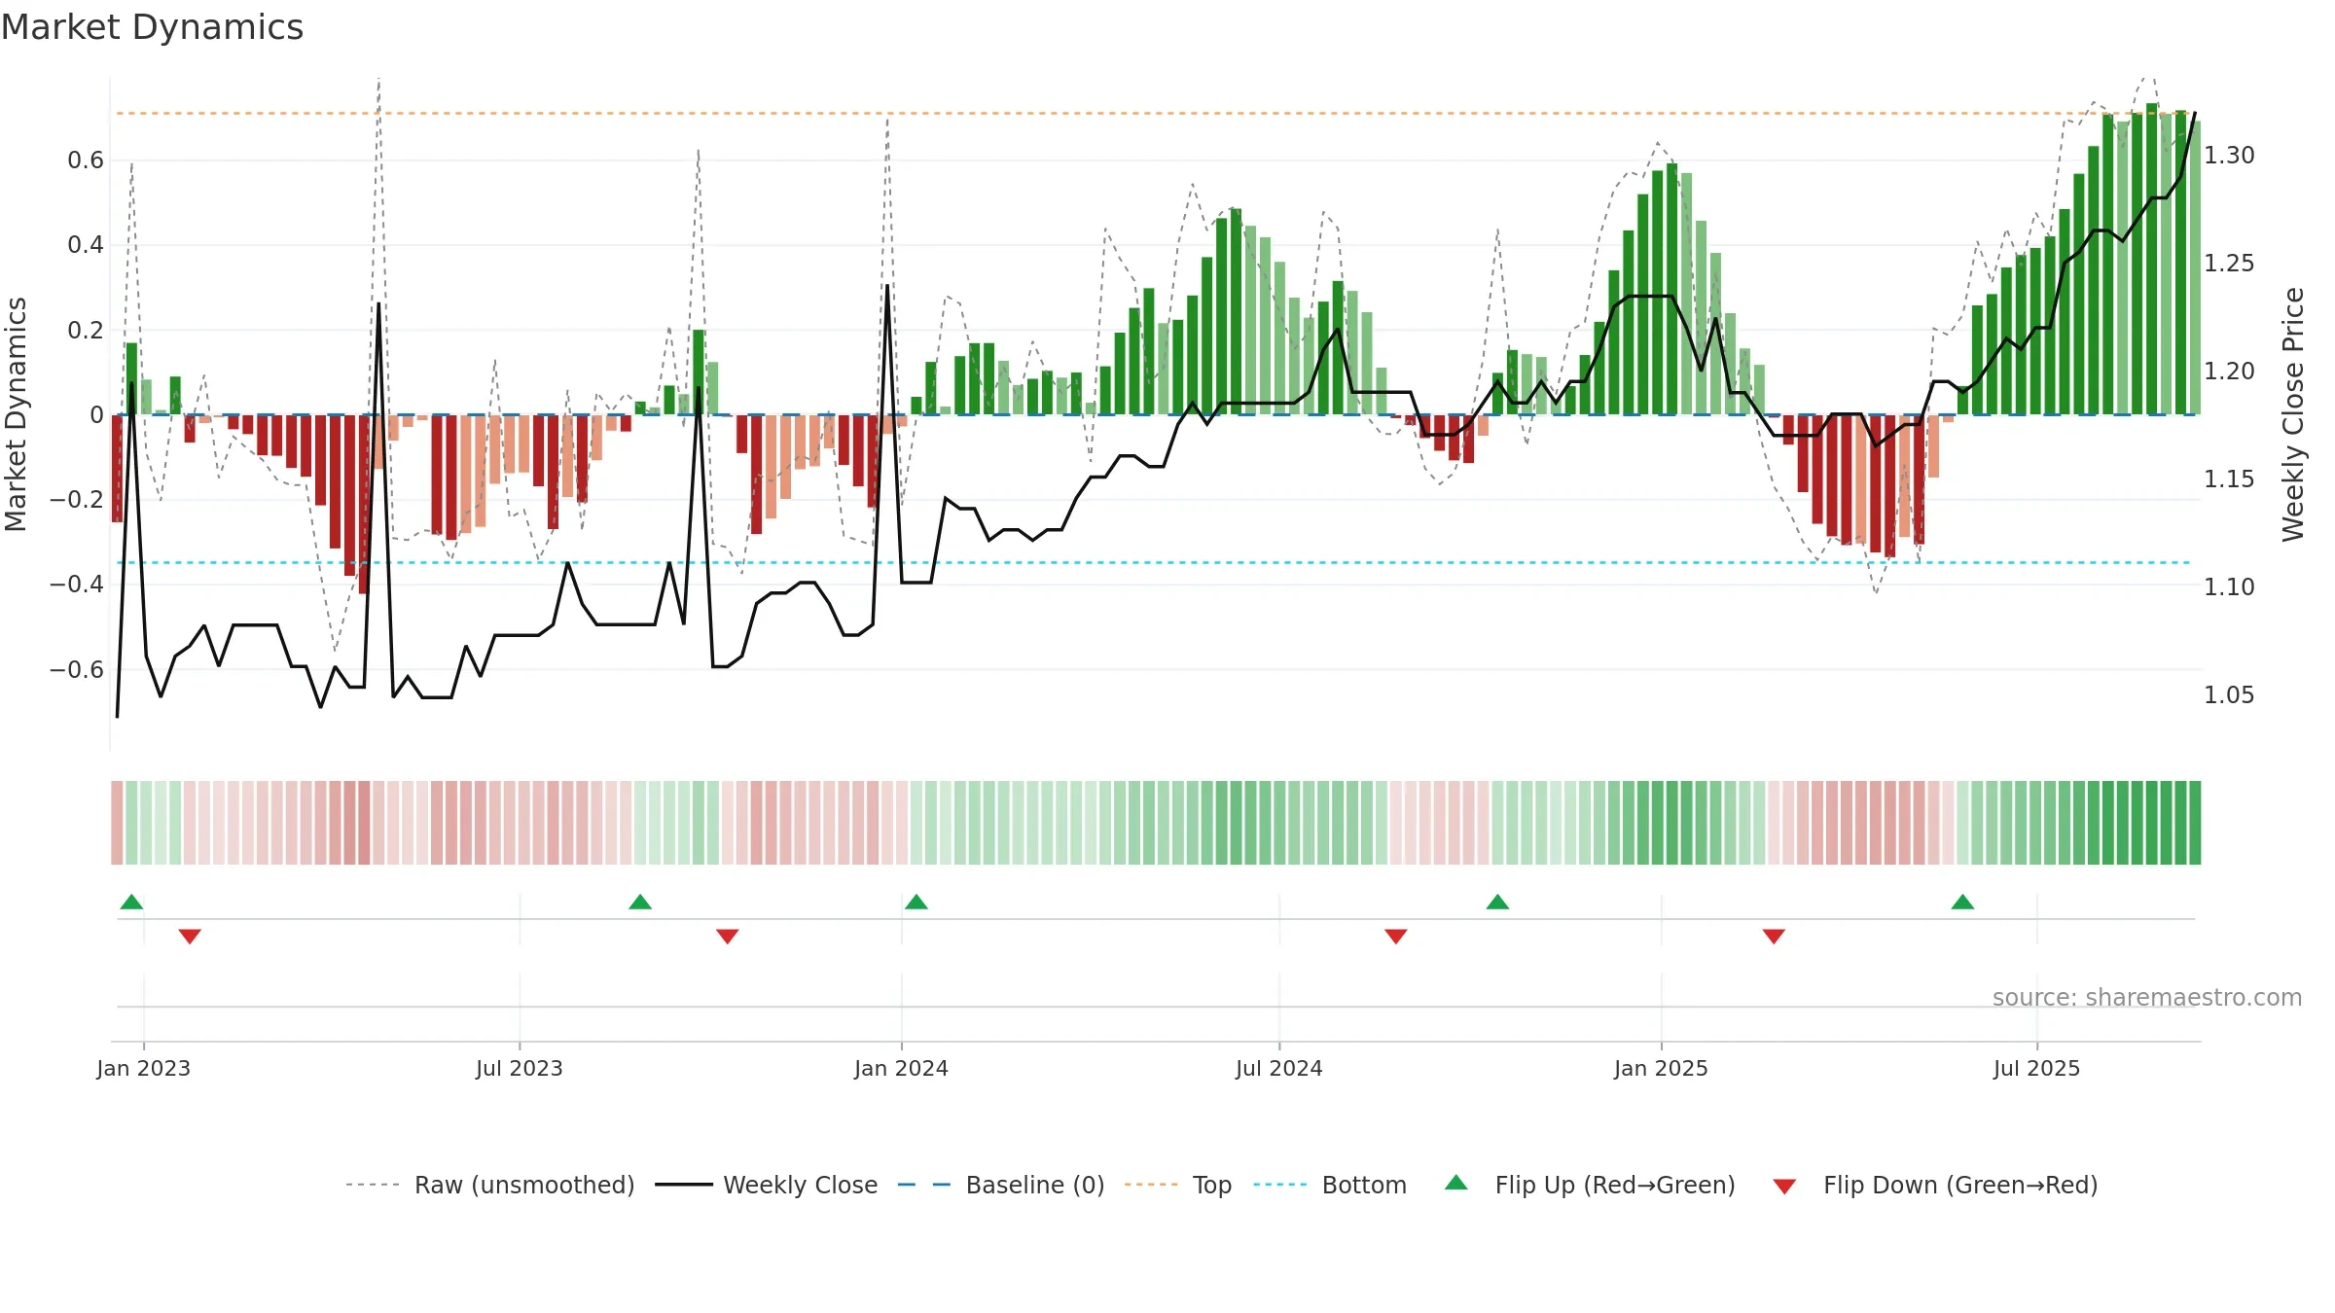The width and height of the screenshot is (2335, 1313).
Task: Click the Jul 2023 x-axis label
Action: click(x=520, y=1068)
